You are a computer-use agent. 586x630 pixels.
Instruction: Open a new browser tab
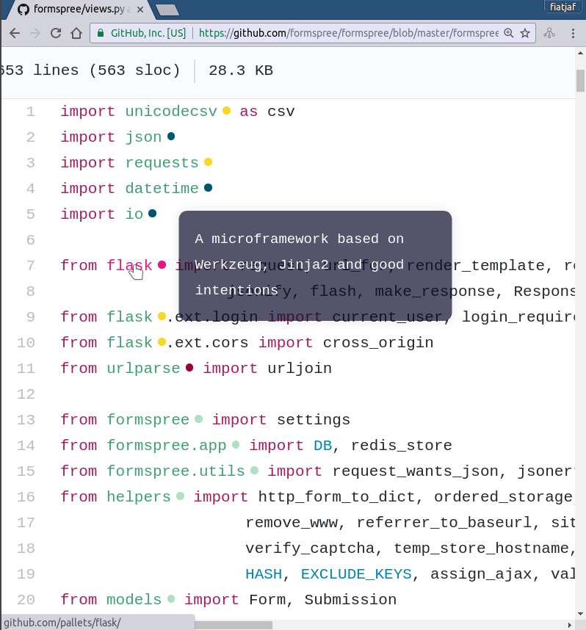click(x=167, y=10)
